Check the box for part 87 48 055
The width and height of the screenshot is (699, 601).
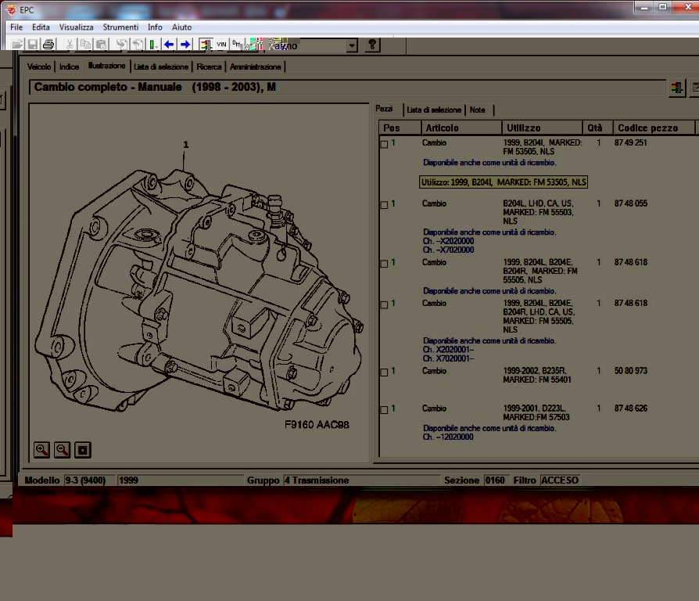[x=384, y=205]
